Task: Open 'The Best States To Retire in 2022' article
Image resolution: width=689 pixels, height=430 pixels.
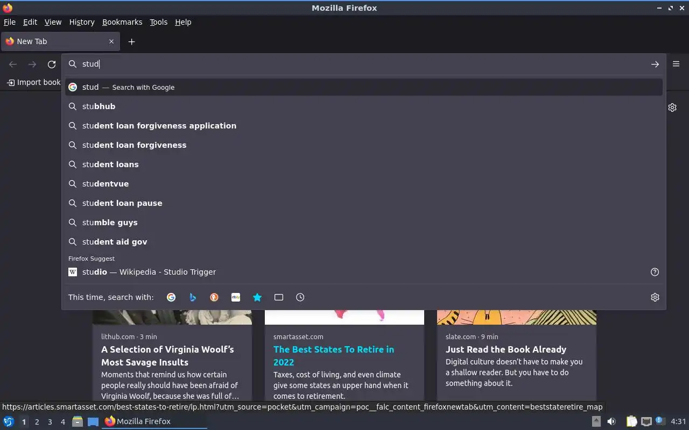Action: [x=334, y=356]
